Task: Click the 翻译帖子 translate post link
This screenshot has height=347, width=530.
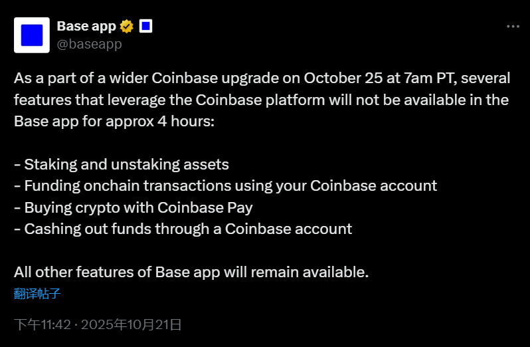Action: tap(38, 293)
